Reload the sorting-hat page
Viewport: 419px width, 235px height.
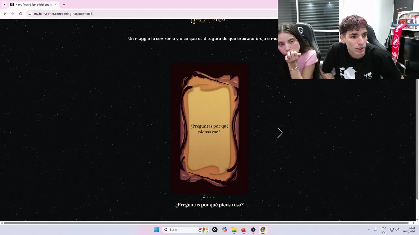[x=20, y=14]
